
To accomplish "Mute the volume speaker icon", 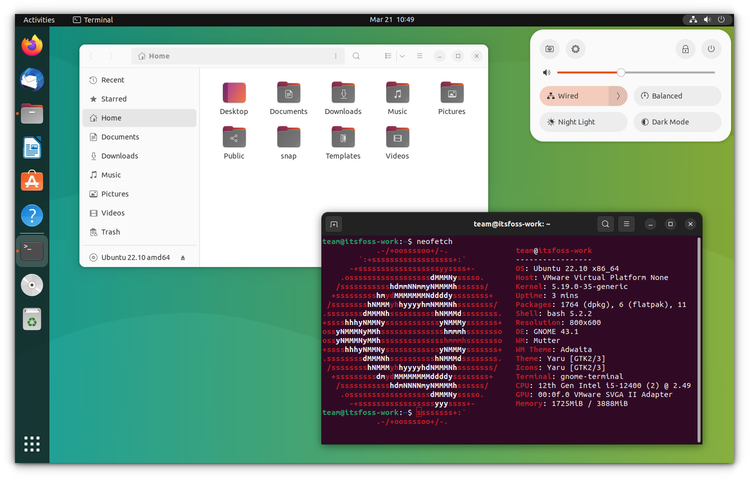I will (x=547, y=72).
